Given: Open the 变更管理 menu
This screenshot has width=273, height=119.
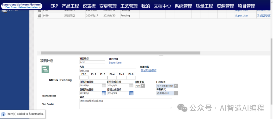Looking at the screenshot, I should [x=108, y=6].
